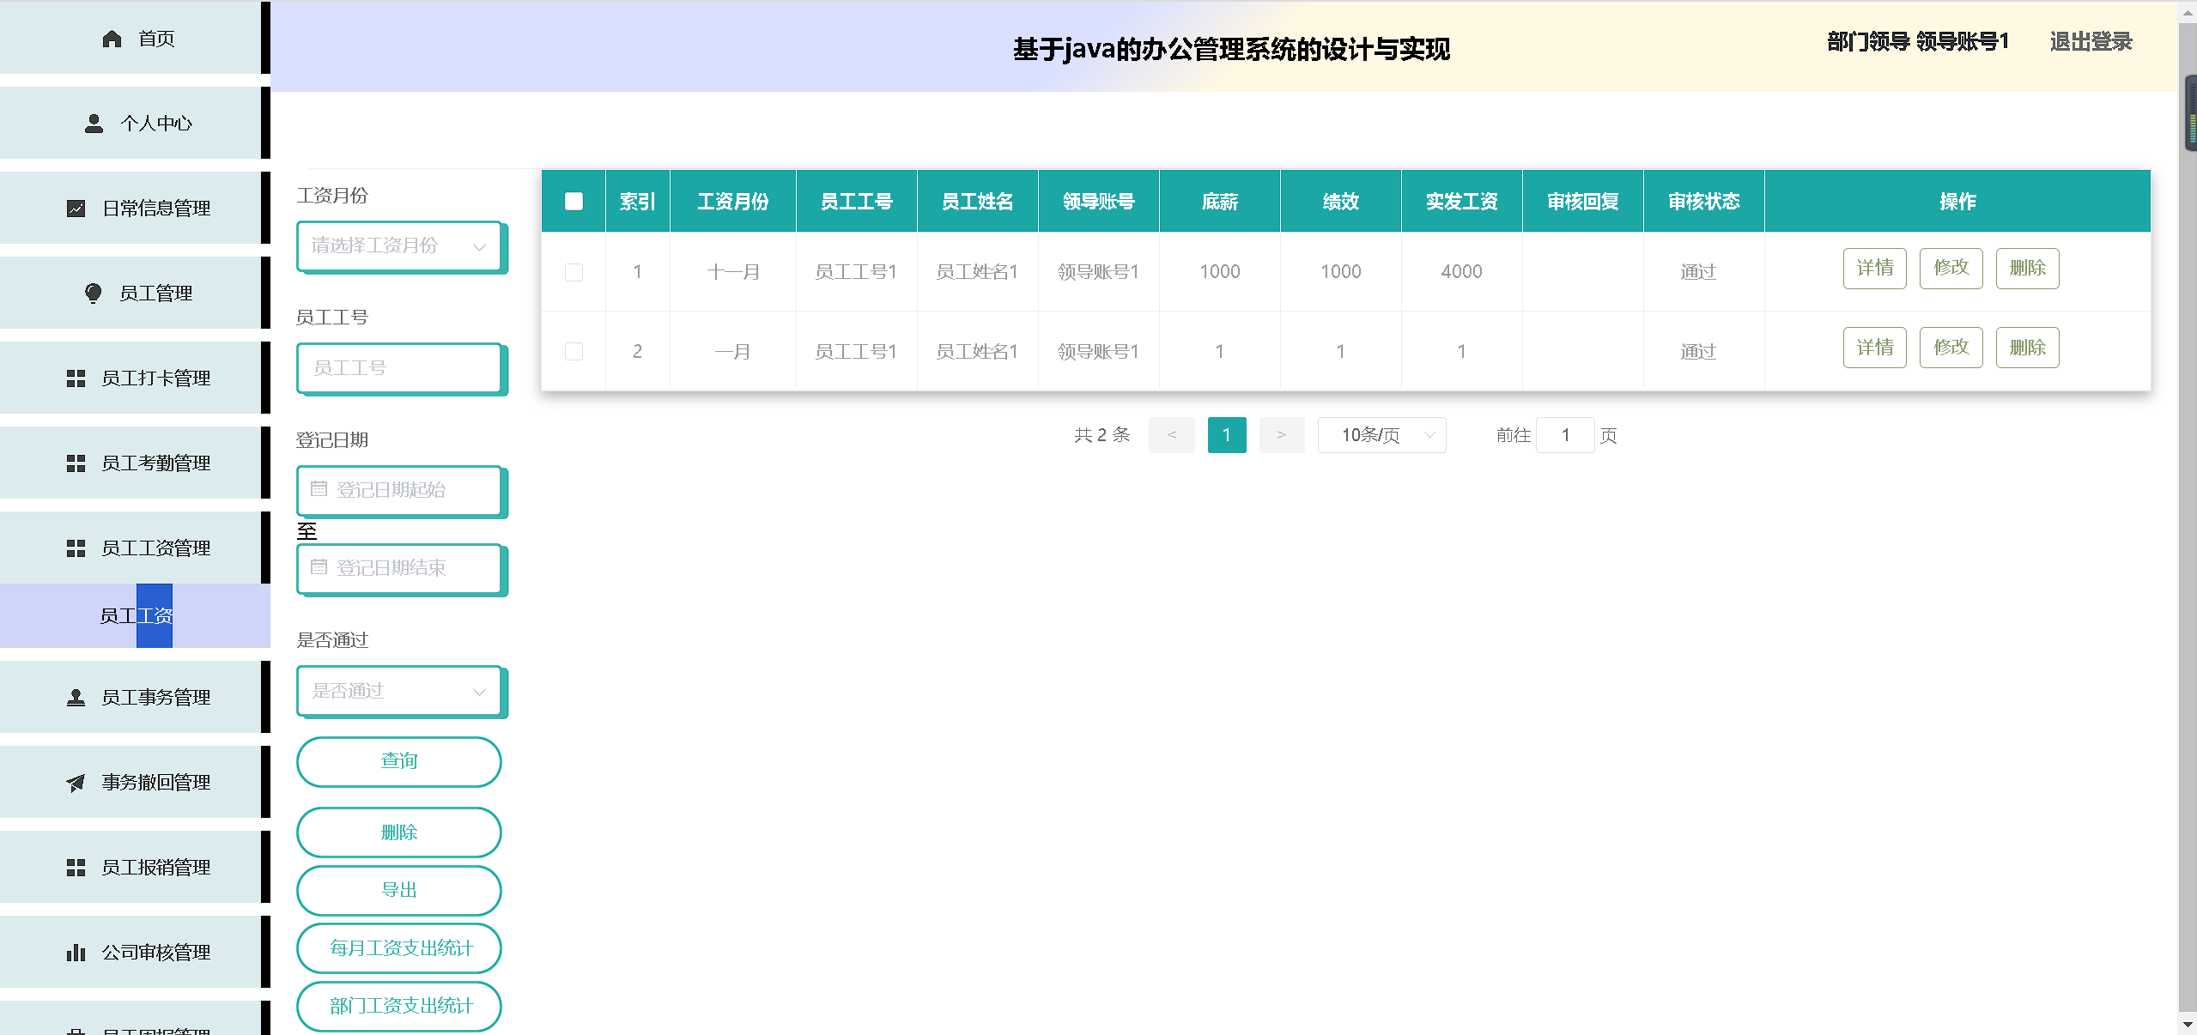This screenshot has height=1035, width=2197.
Task: Open the 10条/页 page size dropdown
Action: click(x=1381, y=435)
